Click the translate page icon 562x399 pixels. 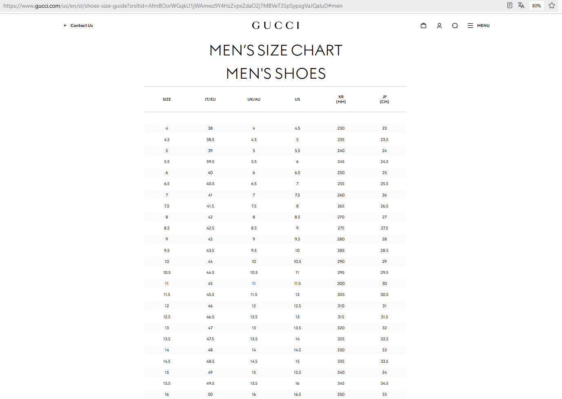[x=521, y=5]
